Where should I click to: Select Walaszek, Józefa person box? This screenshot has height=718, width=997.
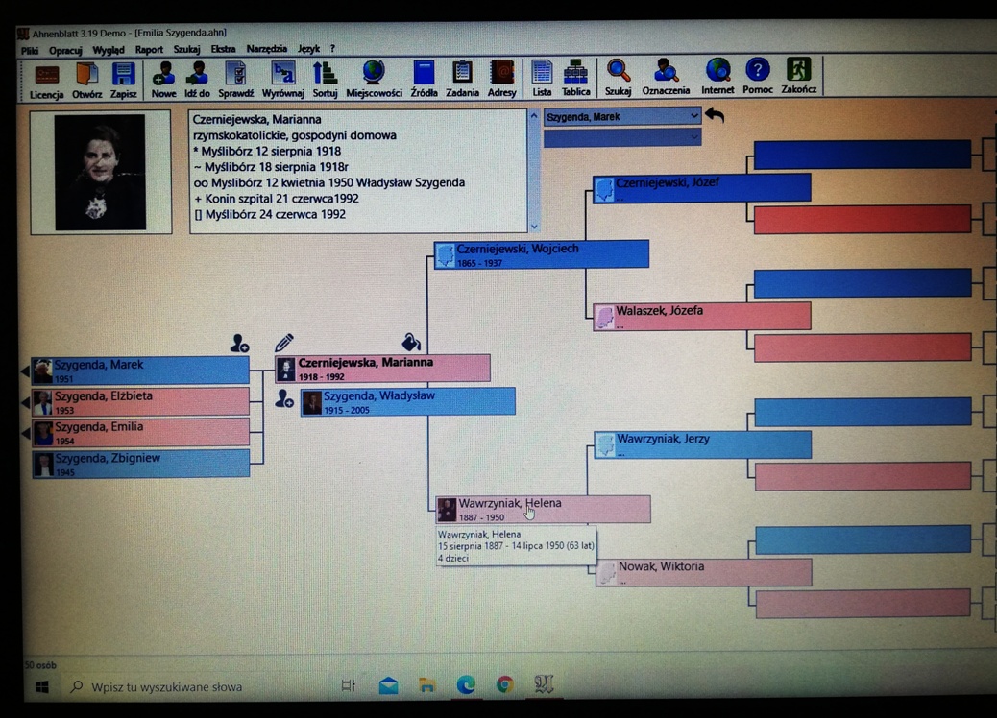tap(701, 316)
